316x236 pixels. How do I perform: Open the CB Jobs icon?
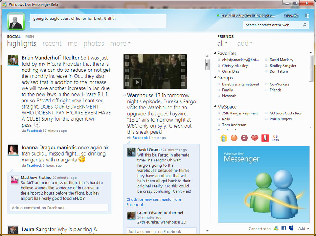coord(276,138)
